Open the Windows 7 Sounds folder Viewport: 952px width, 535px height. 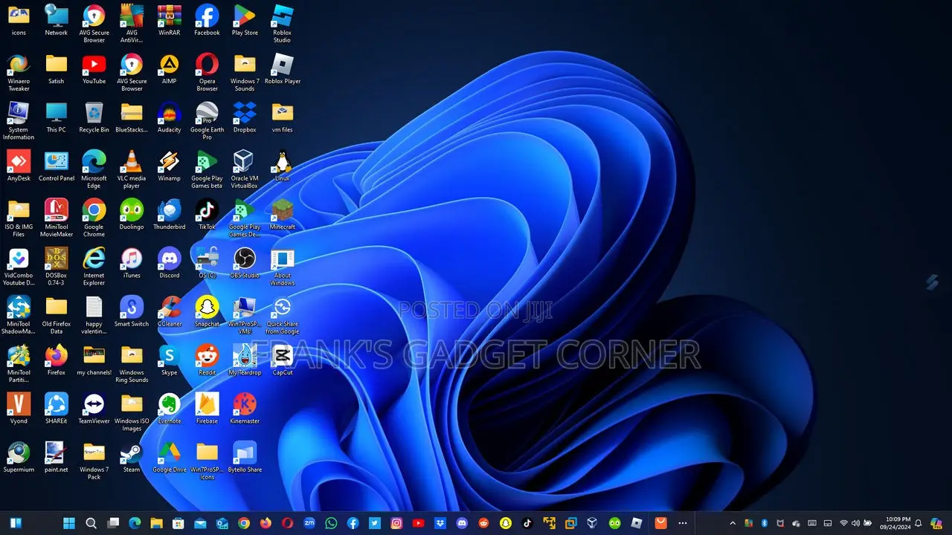point(245,73)
